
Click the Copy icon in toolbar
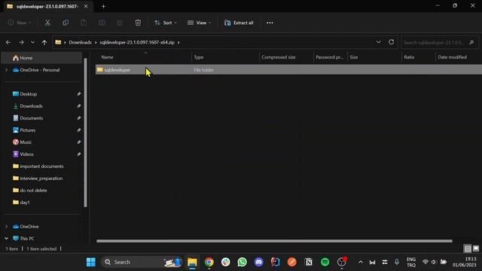tap(66, 23)
